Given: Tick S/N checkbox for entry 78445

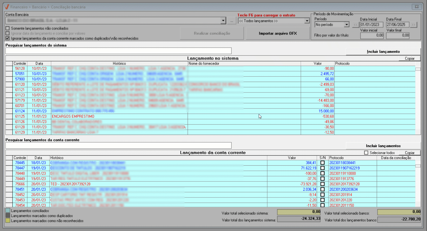Looking at the screenshot, I should [323, 163].
